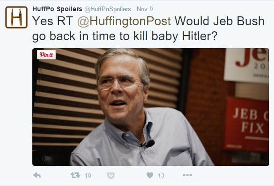Follow the @HuffingtonPost mention link

tap(124, 21)
